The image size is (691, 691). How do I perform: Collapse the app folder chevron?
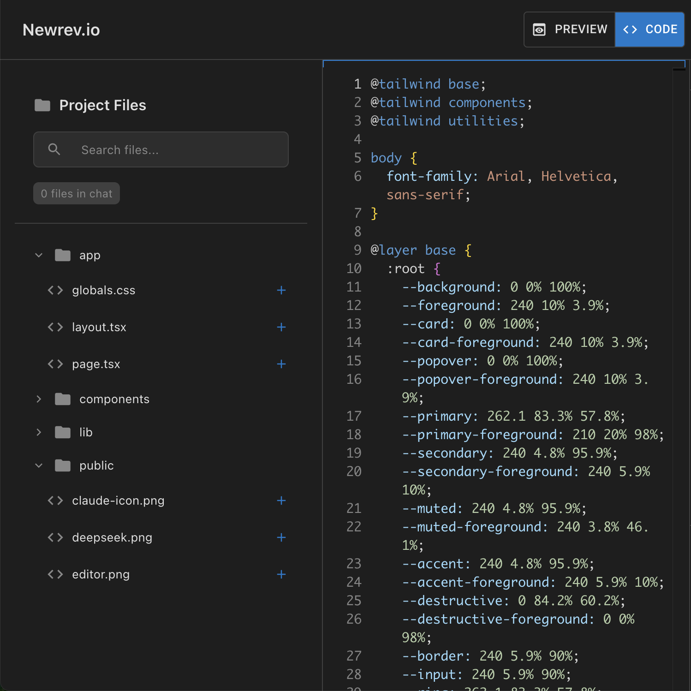(39, 255)
